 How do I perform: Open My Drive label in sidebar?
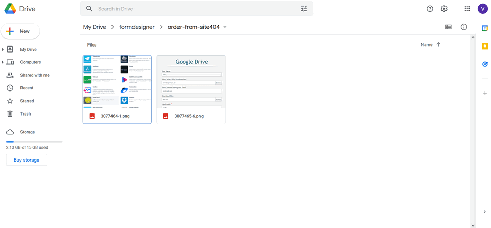[28, 49]
